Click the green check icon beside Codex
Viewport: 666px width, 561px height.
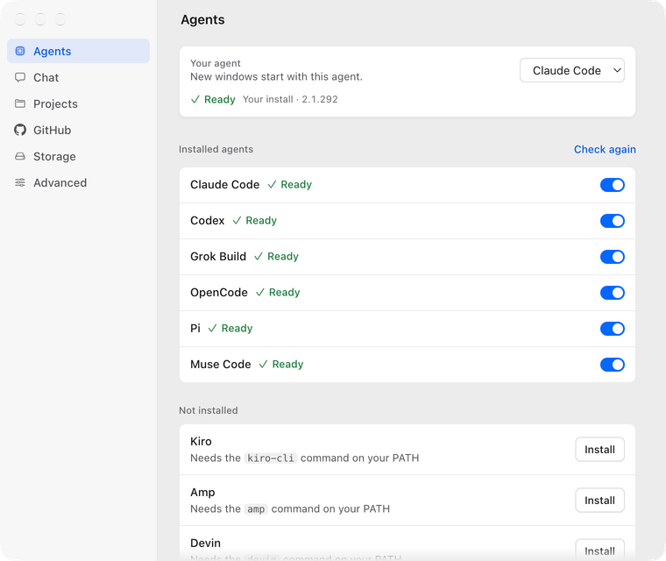[237, 220]
